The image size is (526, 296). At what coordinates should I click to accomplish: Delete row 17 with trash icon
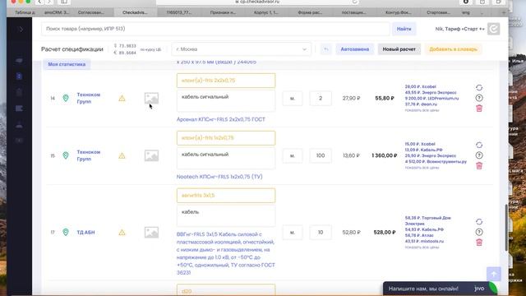point(479,243)
